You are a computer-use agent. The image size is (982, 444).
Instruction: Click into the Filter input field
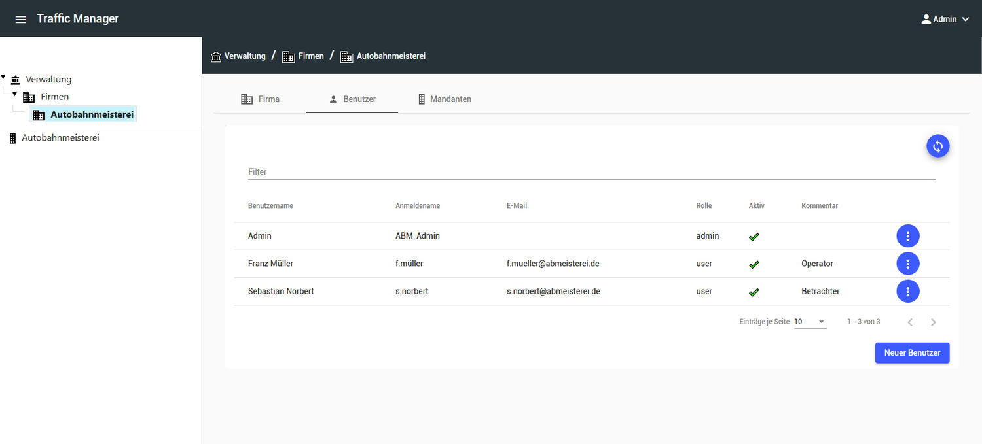pos(589,171)
